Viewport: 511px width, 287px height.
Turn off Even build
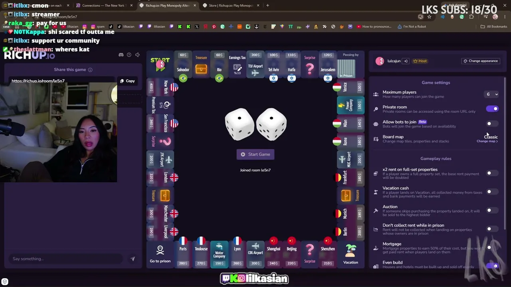pos(492,266)
